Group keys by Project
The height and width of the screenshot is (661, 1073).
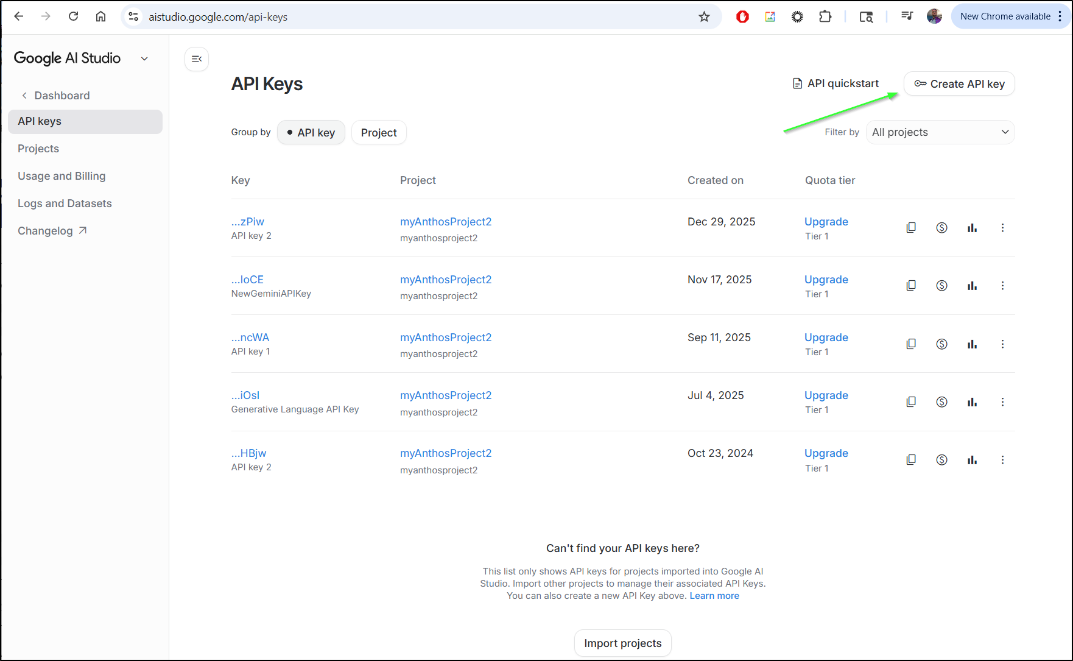pyautogui.click(x=378, y=133)
